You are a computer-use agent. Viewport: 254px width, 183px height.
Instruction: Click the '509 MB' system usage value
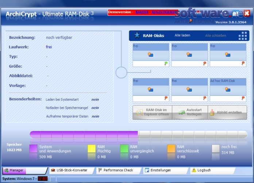point(46,157)
